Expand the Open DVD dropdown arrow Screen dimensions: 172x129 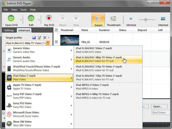pos(20,19)
